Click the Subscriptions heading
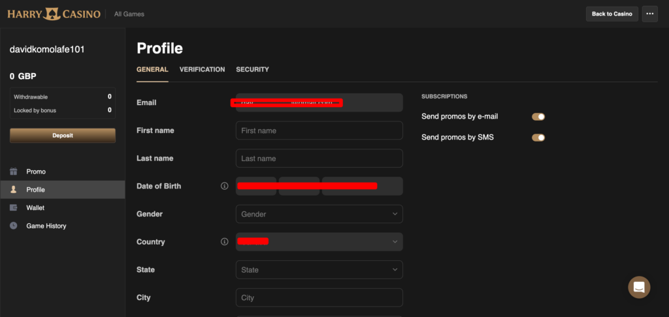Viewport: 669px width, 317px height. tap(444, 97)
